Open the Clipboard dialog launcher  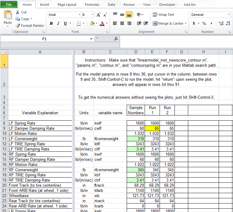click(x=43, y=32)
